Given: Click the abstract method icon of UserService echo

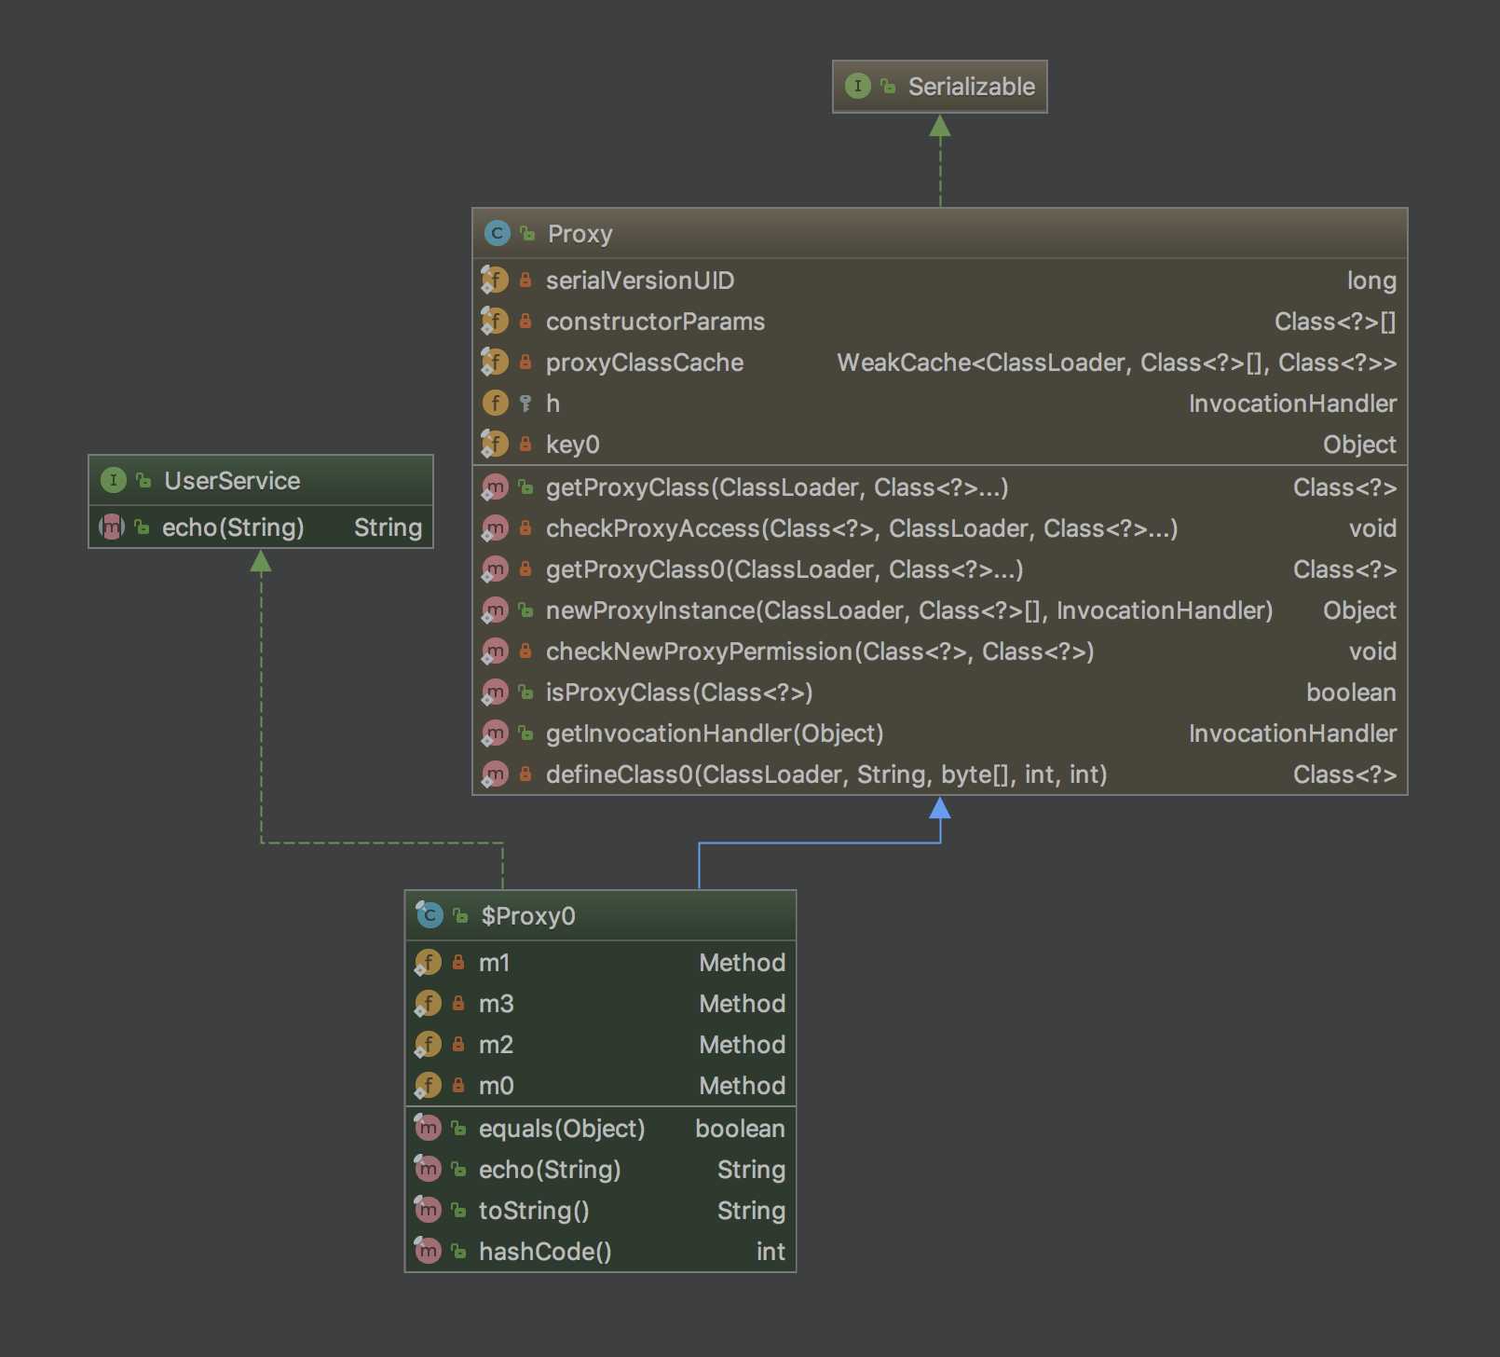Looking at the screenshot, I should pyautogui.click(x=112, y=527).
